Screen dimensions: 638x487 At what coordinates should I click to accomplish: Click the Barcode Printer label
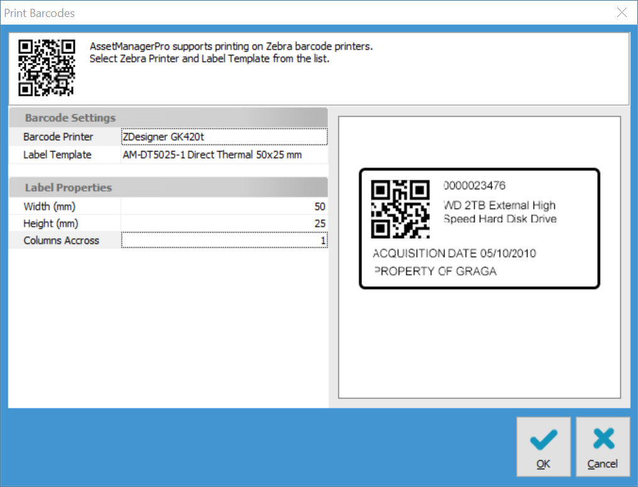pos(58,137)
